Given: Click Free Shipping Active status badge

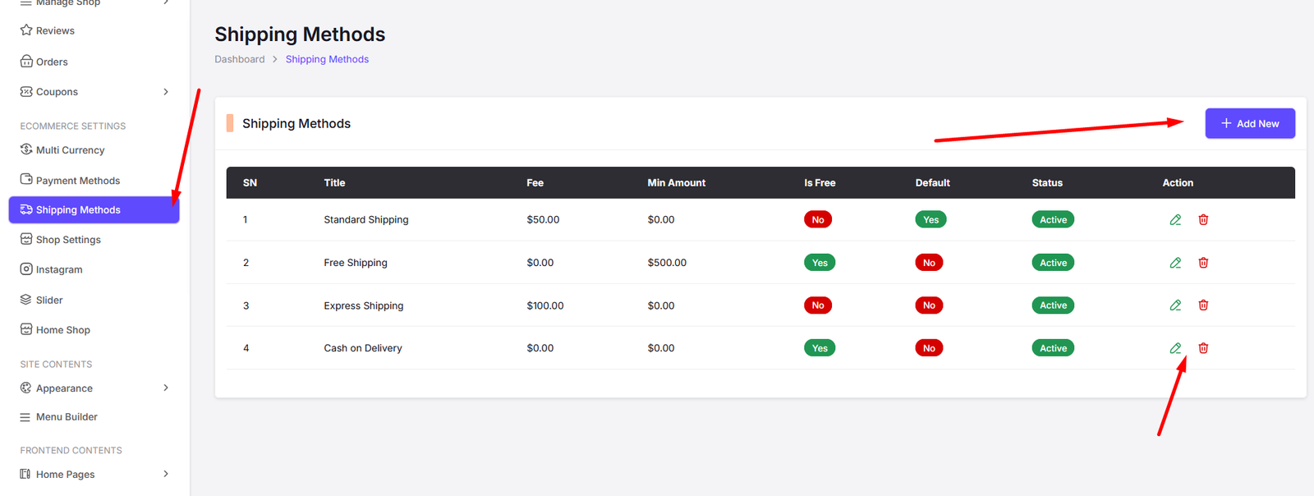Looking at the screenshot, I should coord(1053,263).
